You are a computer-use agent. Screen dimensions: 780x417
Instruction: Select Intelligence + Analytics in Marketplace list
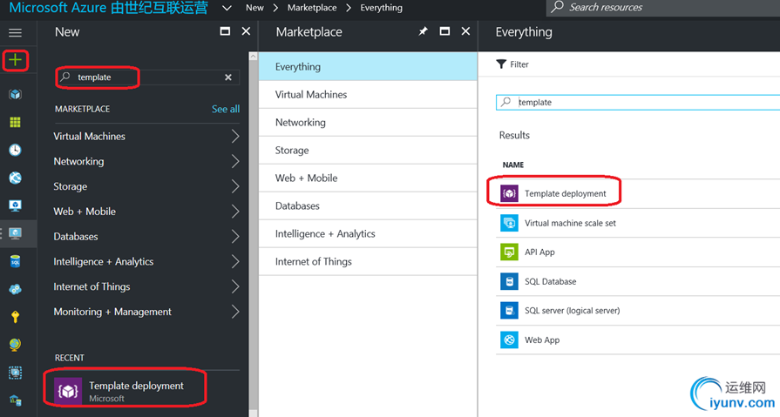(x=368, y=233)
